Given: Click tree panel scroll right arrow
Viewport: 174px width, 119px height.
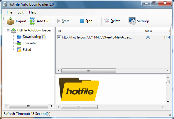Looking at the screenshot, I should coord(52,106).
